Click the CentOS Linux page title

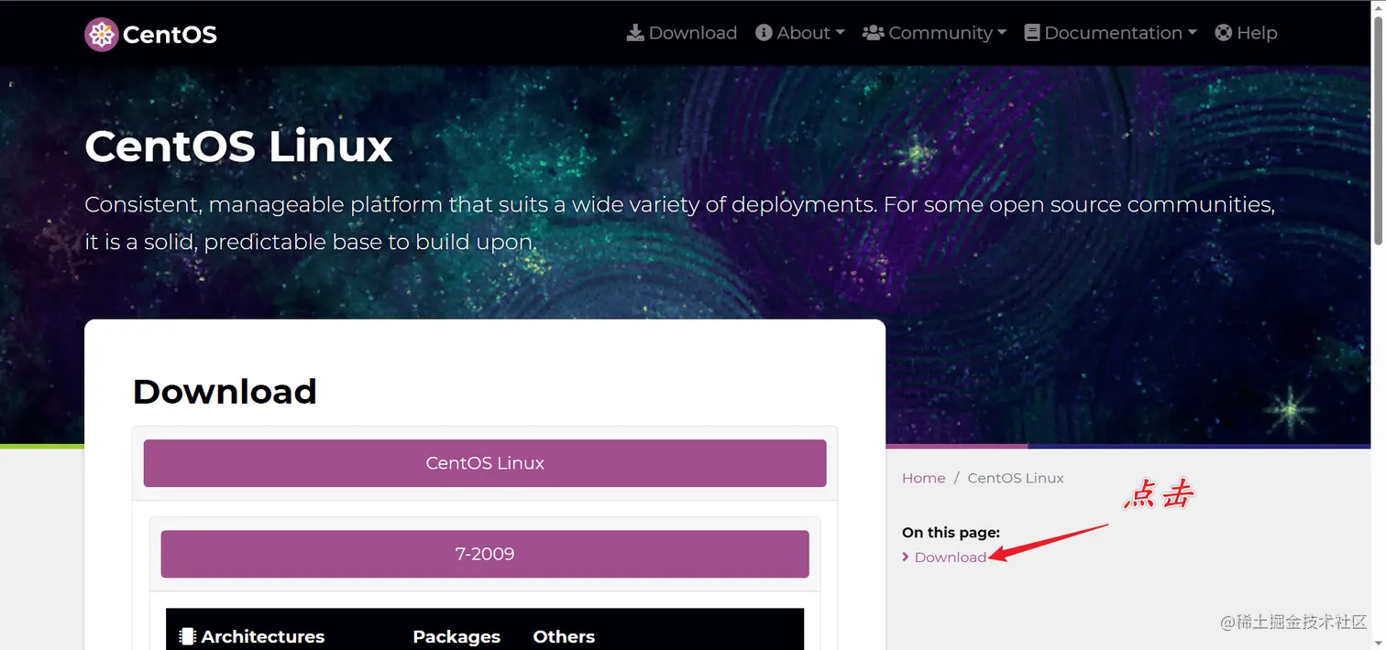coord(238,146)
